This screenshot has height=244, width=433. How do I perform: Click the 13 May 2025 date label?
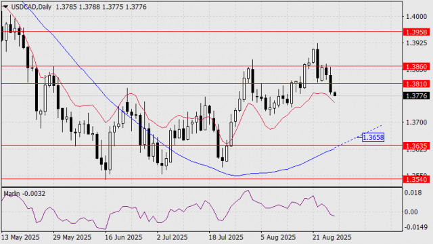[20, 237]
